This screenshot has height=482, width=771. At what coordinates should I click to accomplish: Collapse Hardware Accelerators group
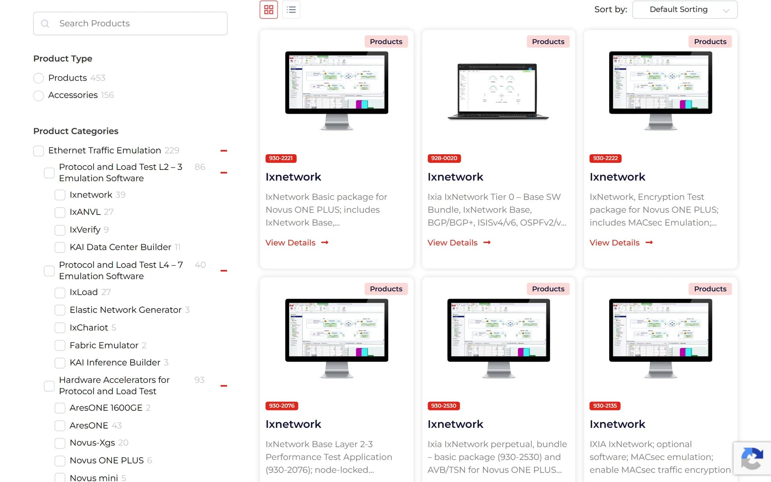point(224,386)
